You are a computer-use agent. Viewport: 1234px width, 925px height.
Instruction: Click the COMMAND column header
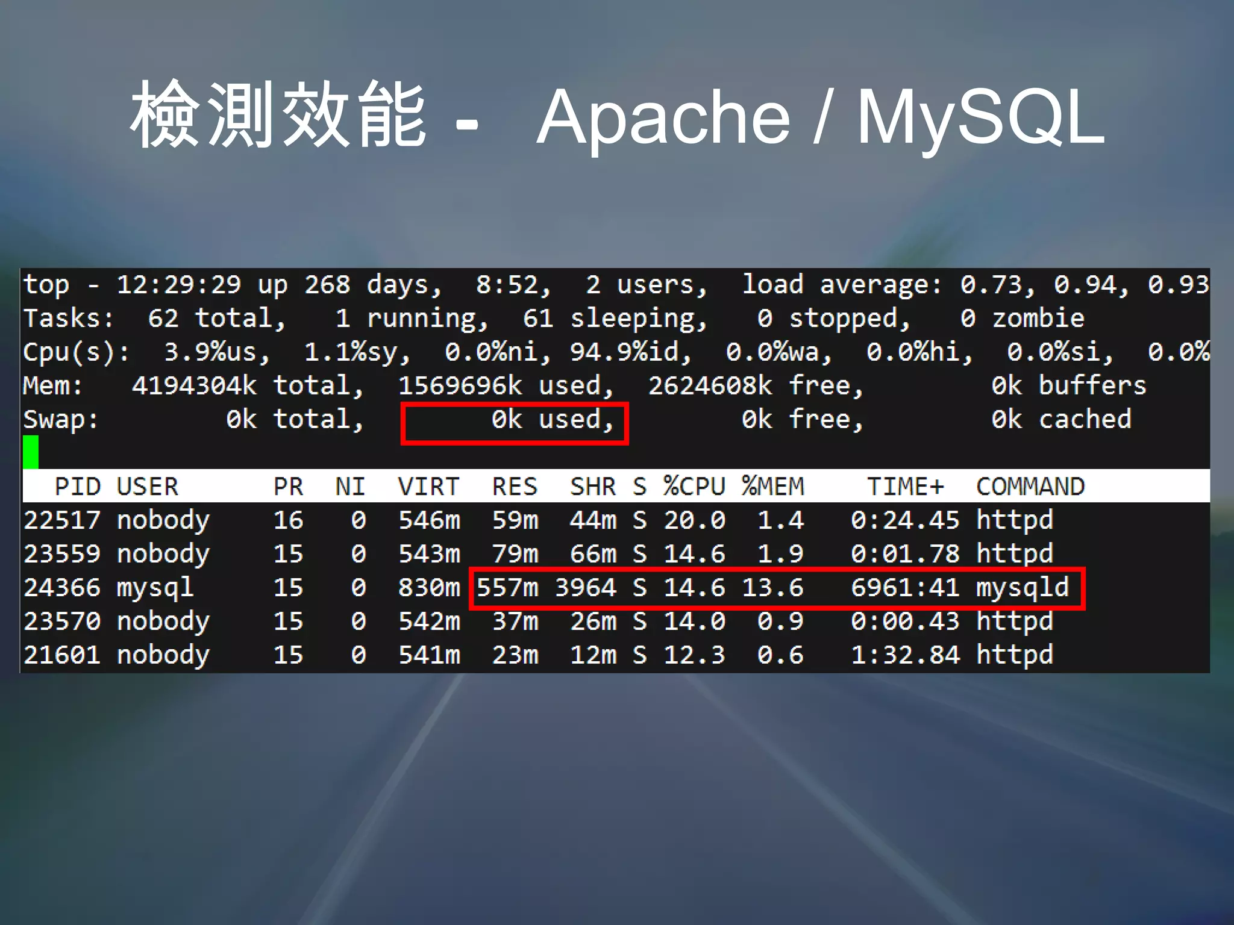tap(1030, 487)
